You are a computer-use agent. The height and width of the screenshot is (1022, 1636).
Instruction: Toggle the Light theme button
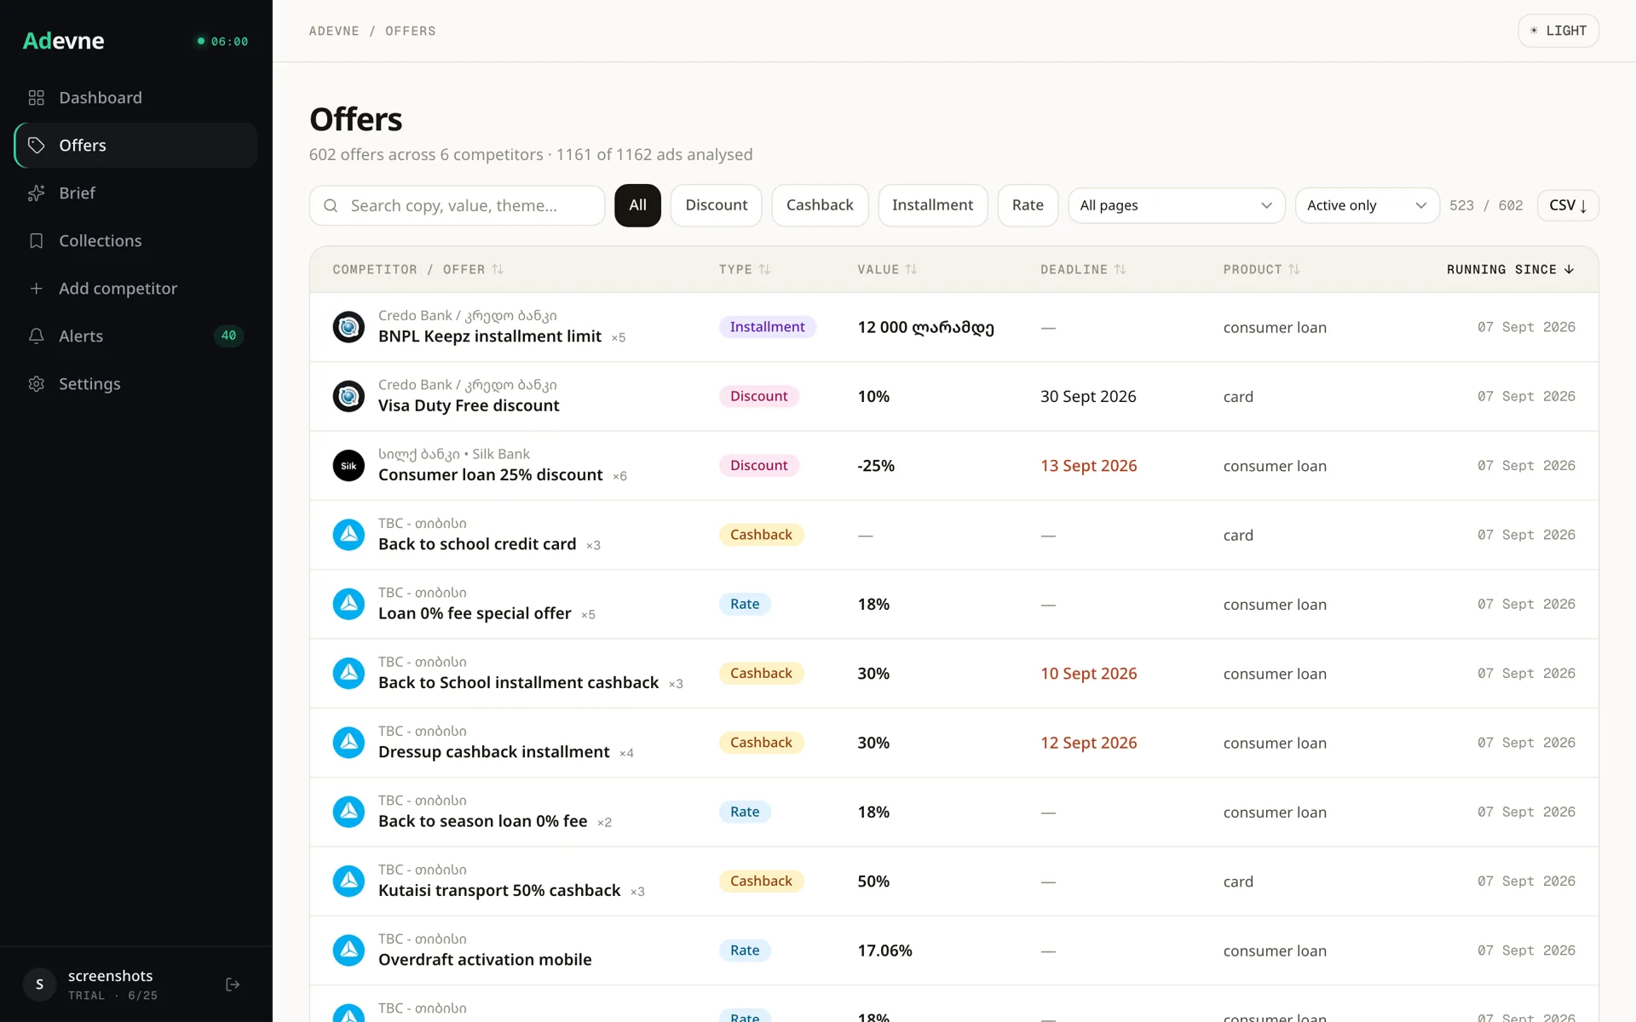(1558, 31)
